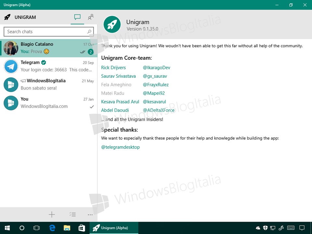
Task: Open File Explorer from taskbar
Action: pyautogui.click(x=67, y=228)
